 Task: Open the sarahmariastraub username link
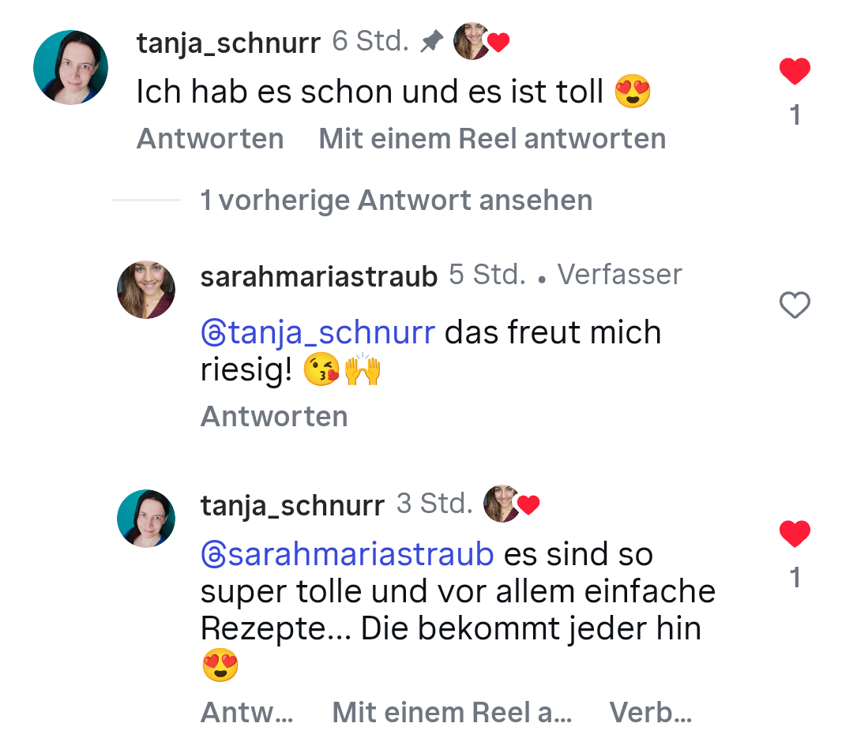click(x=319, y=276)
